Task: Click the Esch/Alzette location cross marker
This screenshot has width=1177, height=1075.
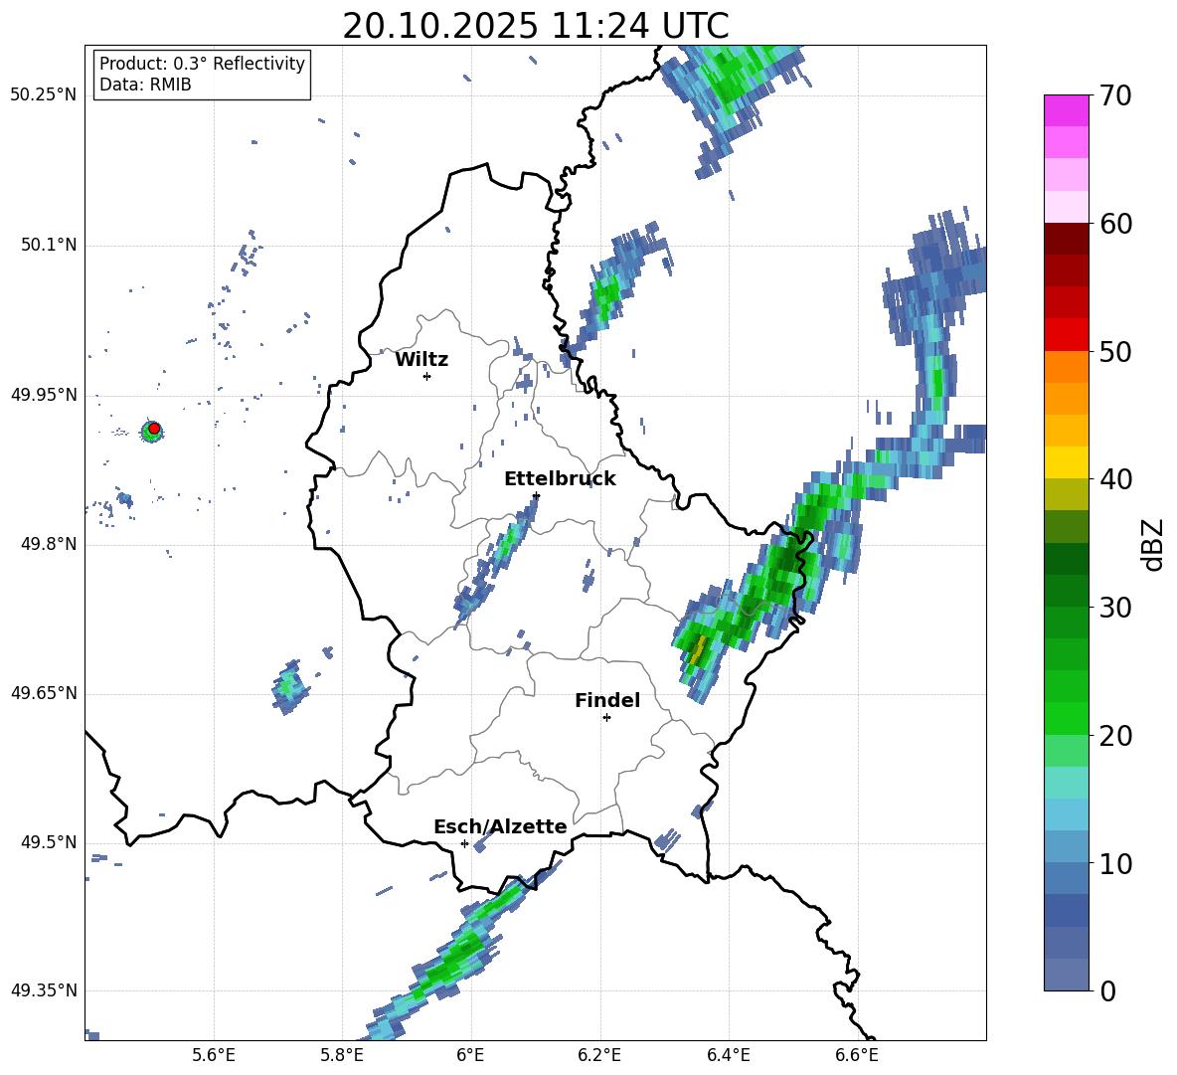Action: (464, 843)
